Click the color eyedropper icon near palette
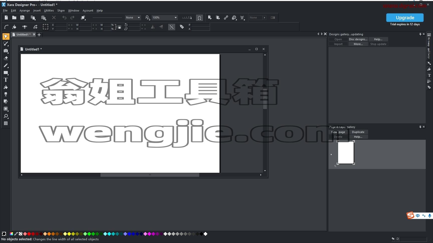This screenshot has height=243, width=433. pyautogui.click(x=16, y=234)
